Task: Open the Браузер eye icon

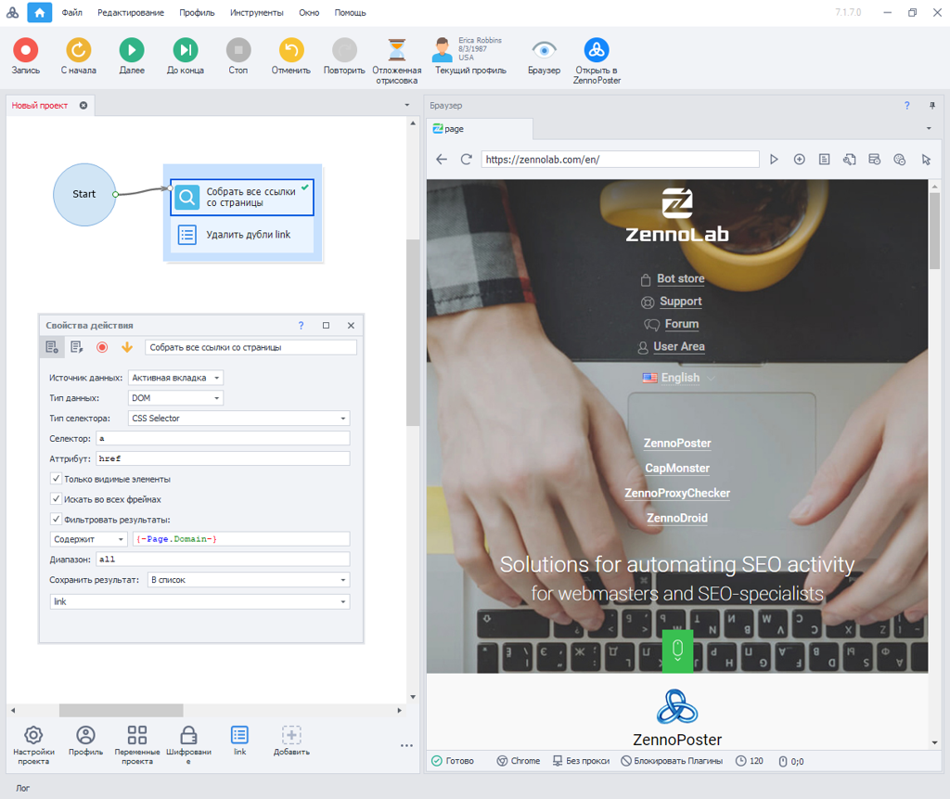Action: tap(544, 50)
